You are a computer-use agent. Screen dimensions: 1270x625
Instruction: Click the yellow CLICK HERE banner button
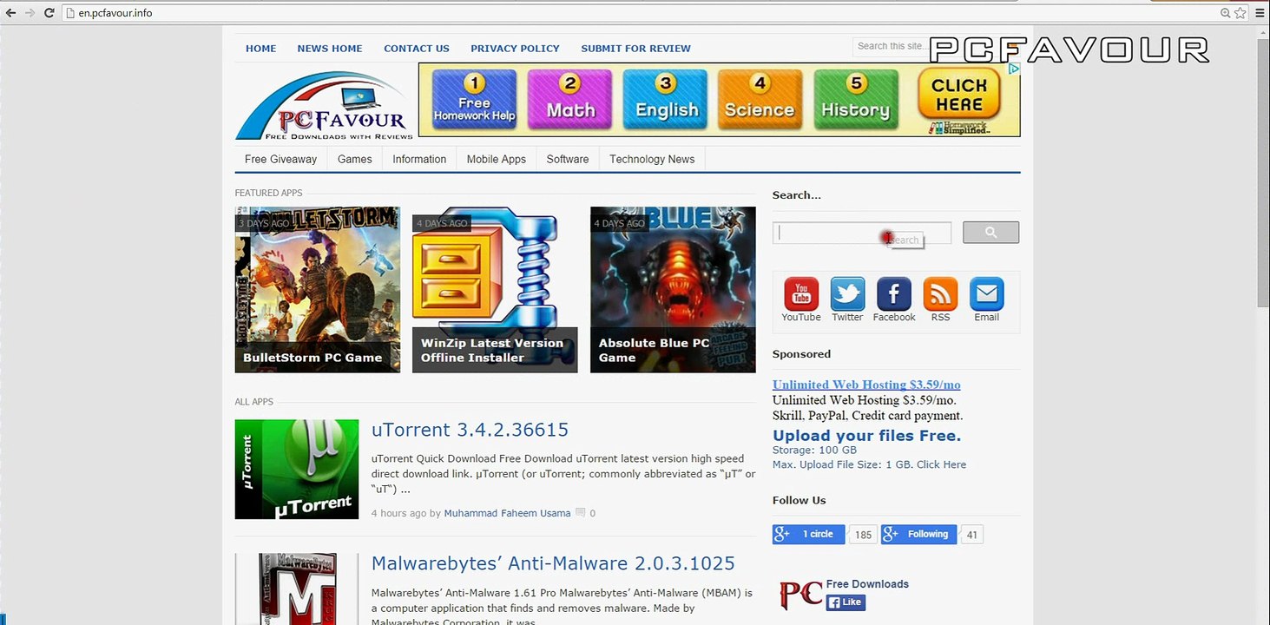click(x=959, y=95)
